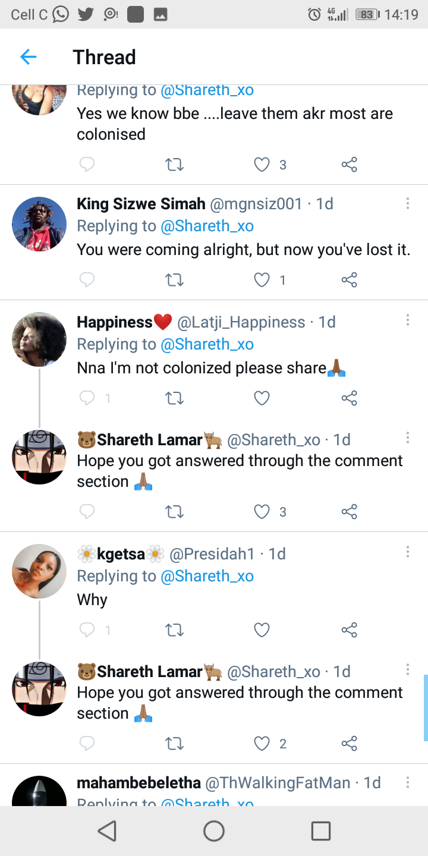
Task: Reply to Happiness's tweet
Action: 87,398
